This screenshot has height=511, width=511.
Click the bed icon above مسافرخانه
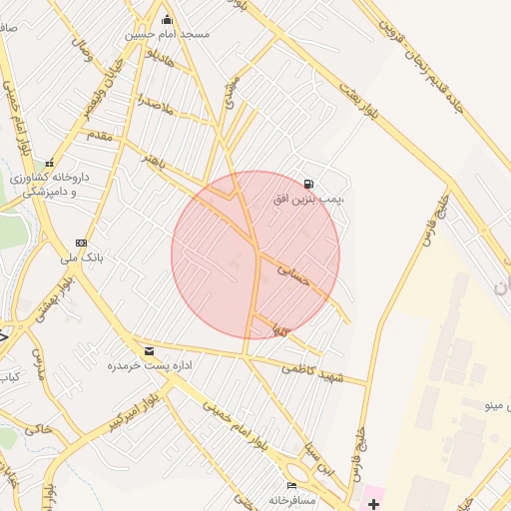[291, 485]
